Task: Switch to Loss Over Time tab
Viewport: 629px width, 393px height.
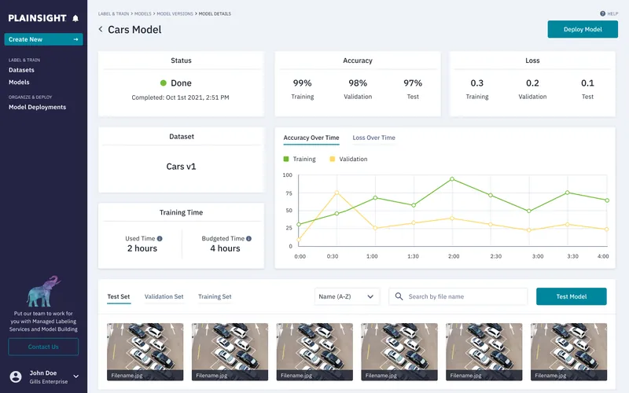Action: [374, 138]
